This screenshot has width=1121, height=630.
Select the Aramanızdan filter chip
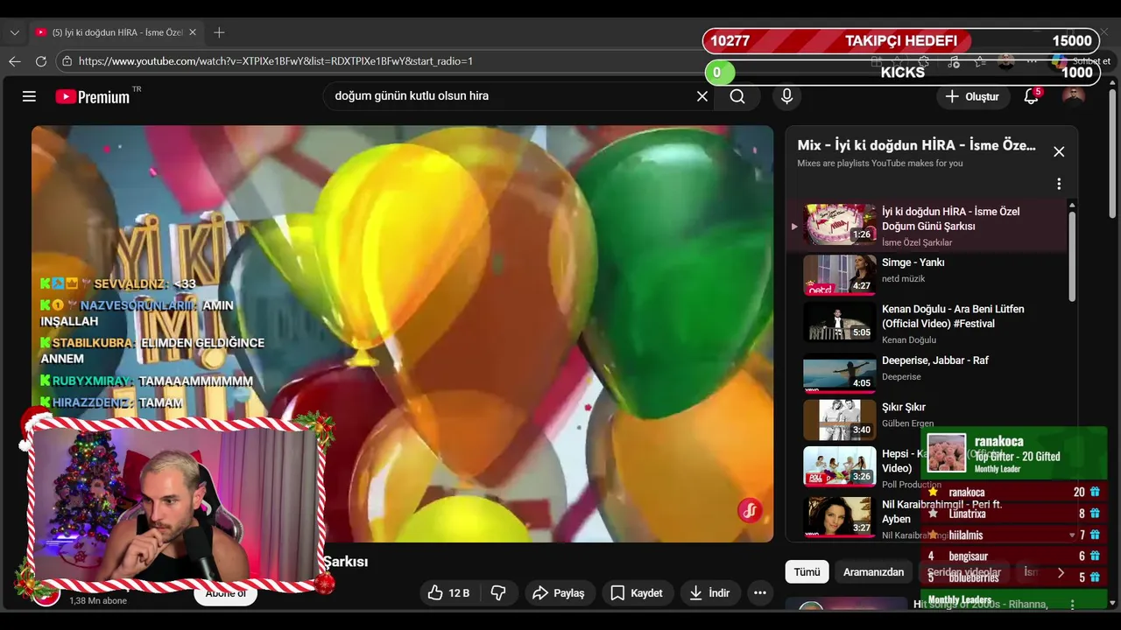point(873,572)
